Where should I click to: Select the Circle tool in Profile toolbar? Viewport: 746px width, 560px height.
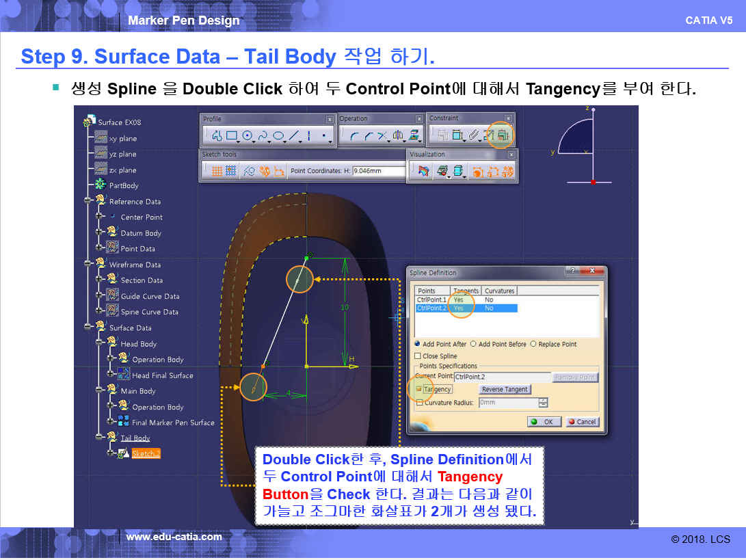[x=247, y=135]
